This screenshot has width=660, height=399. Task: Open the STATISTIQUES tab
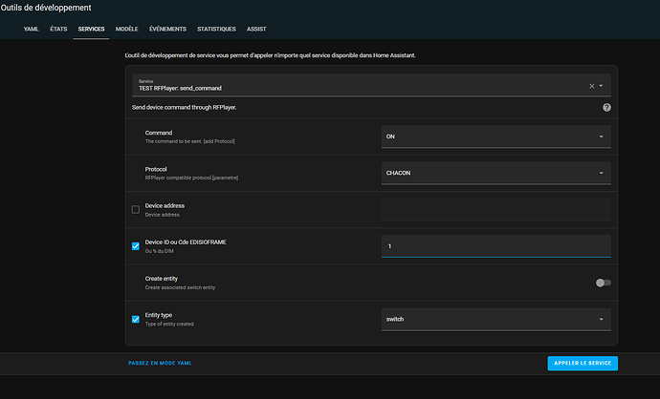click(x=216, y=29)
